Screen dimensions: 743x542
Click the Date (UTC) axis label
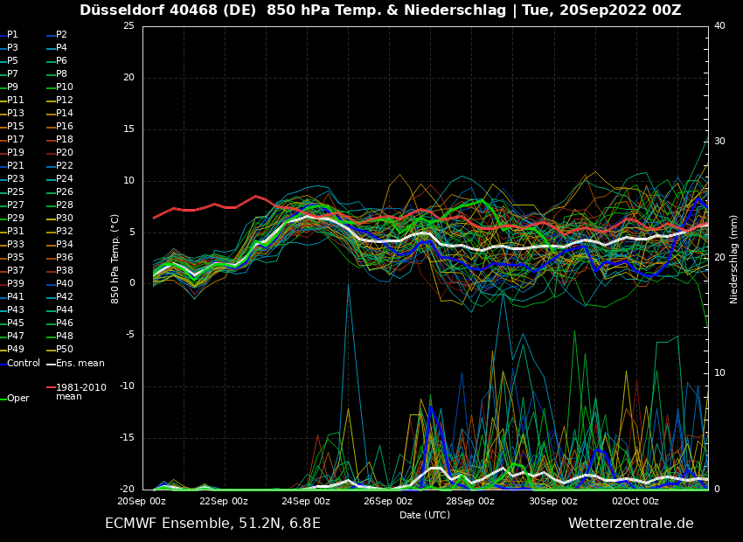[425, 515]
